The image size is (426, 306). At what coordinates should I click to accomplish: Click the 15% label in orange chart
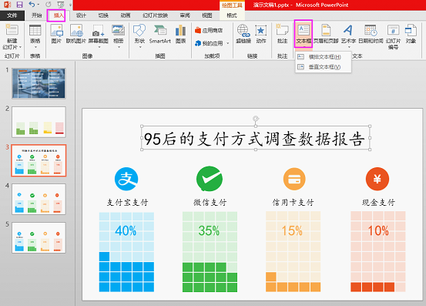coord(292,230)
